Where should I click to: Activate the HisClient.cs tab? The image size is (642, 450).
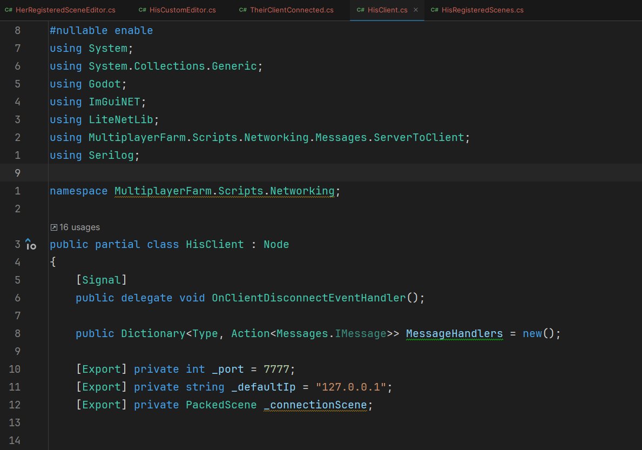coord(387,10)
